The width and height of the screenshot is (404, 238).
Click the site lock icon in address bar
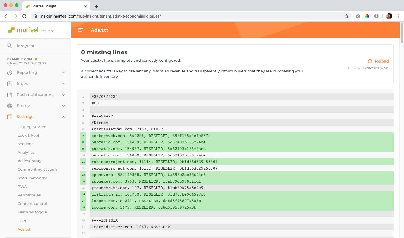tap(36, 16)
